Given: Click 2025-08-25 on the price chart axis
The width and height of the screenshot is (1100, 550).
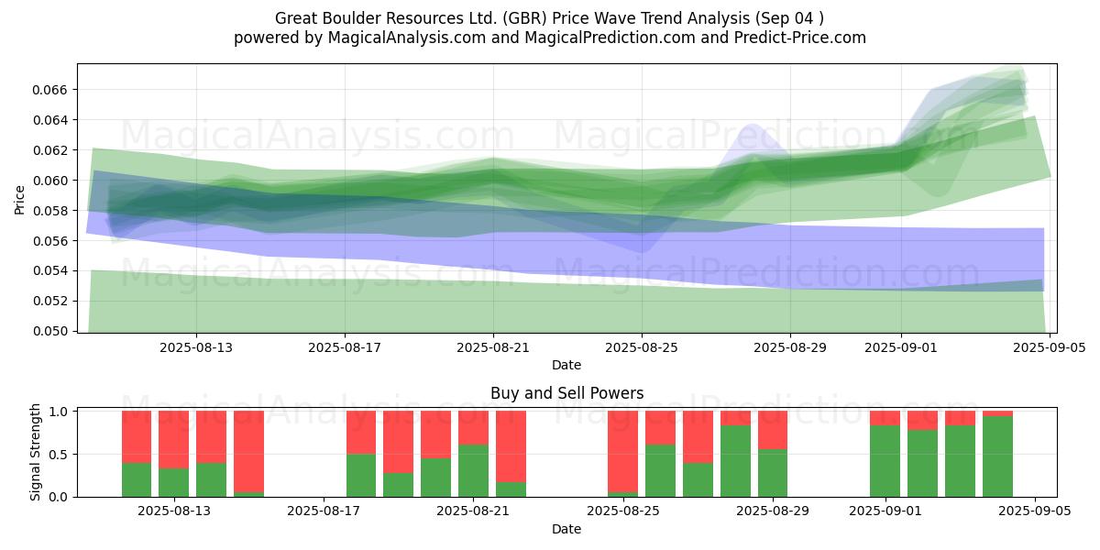Looking at the screenshot, I should tap(642, 347).
